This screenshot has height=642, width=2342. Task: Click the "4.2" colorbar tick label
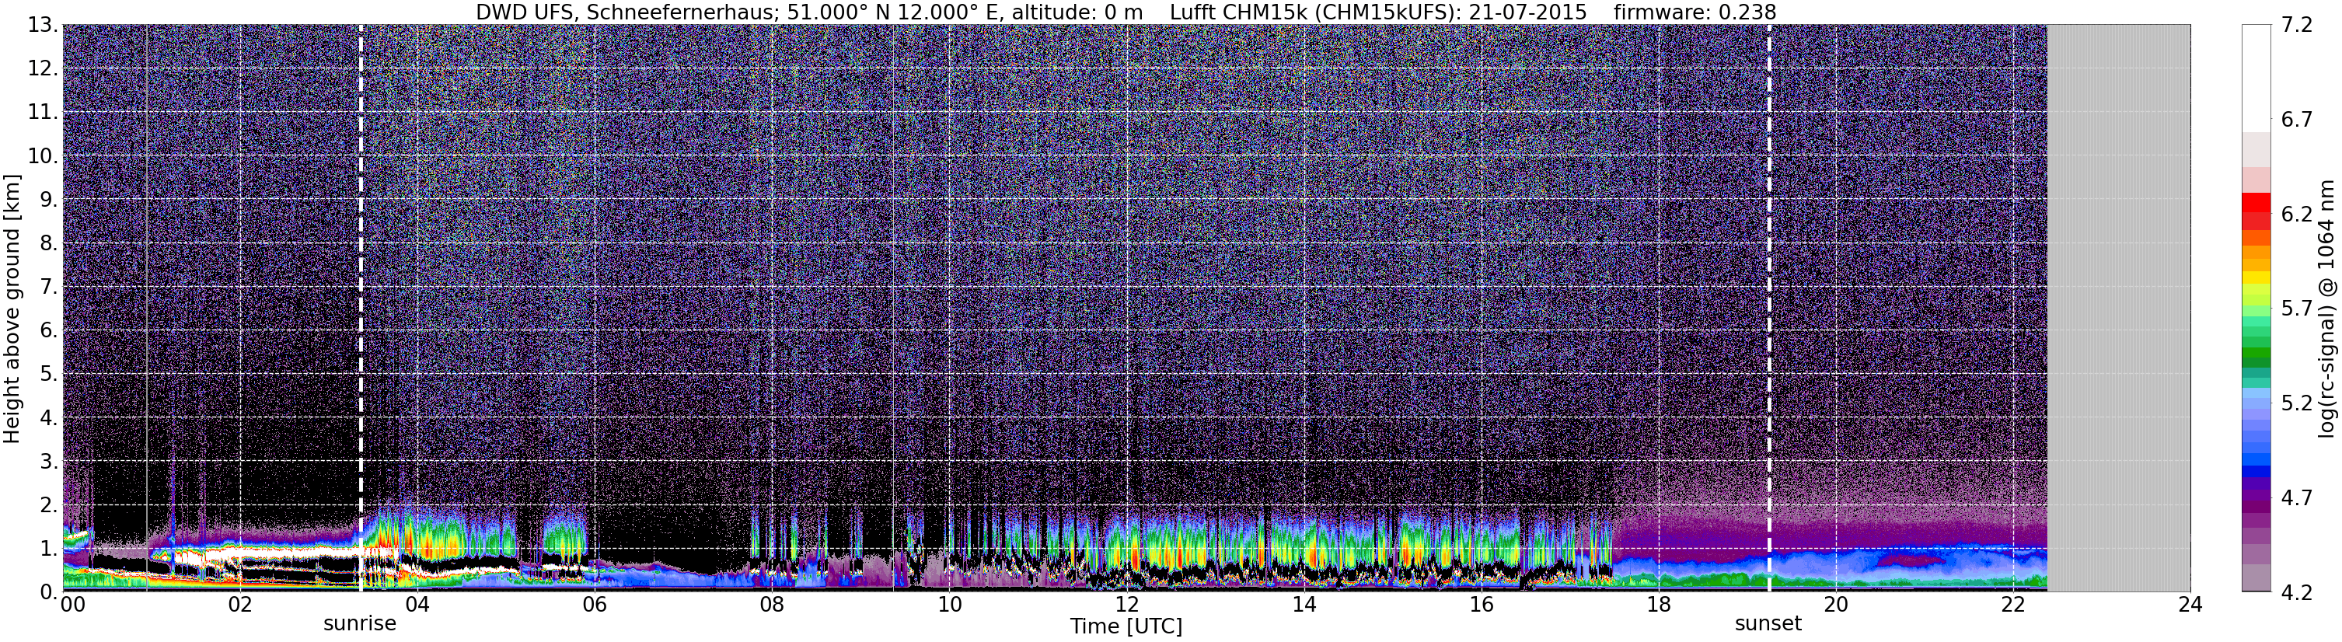click(2297, 593)
